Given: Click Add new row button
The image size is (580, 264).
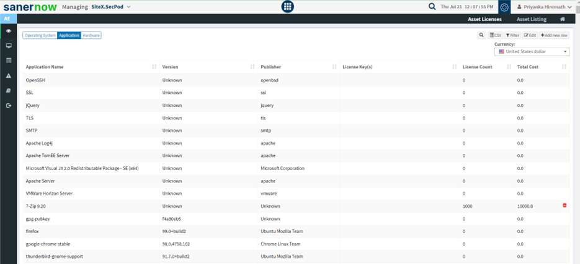Looking at the screenshot, I should pos(554,35).
